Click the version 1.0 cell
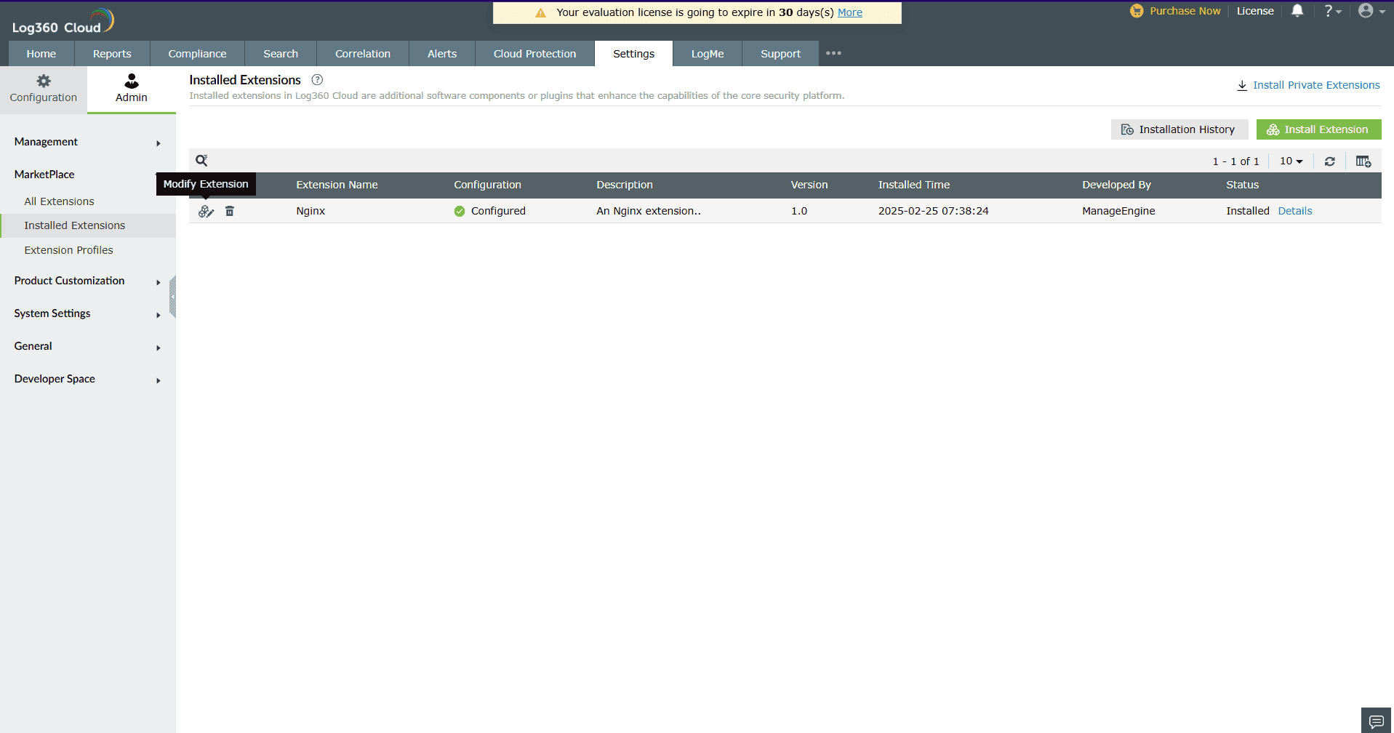 click(799, 211)
